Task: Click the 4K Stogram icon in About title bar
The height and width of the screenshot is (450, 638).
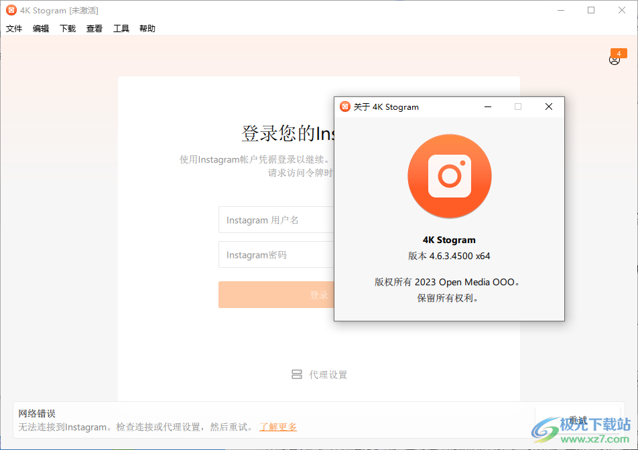Action: [344, 106]
